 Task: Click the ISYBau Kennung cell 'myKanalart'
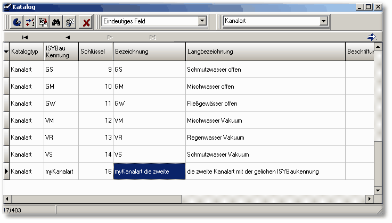(x=61, y=171)
